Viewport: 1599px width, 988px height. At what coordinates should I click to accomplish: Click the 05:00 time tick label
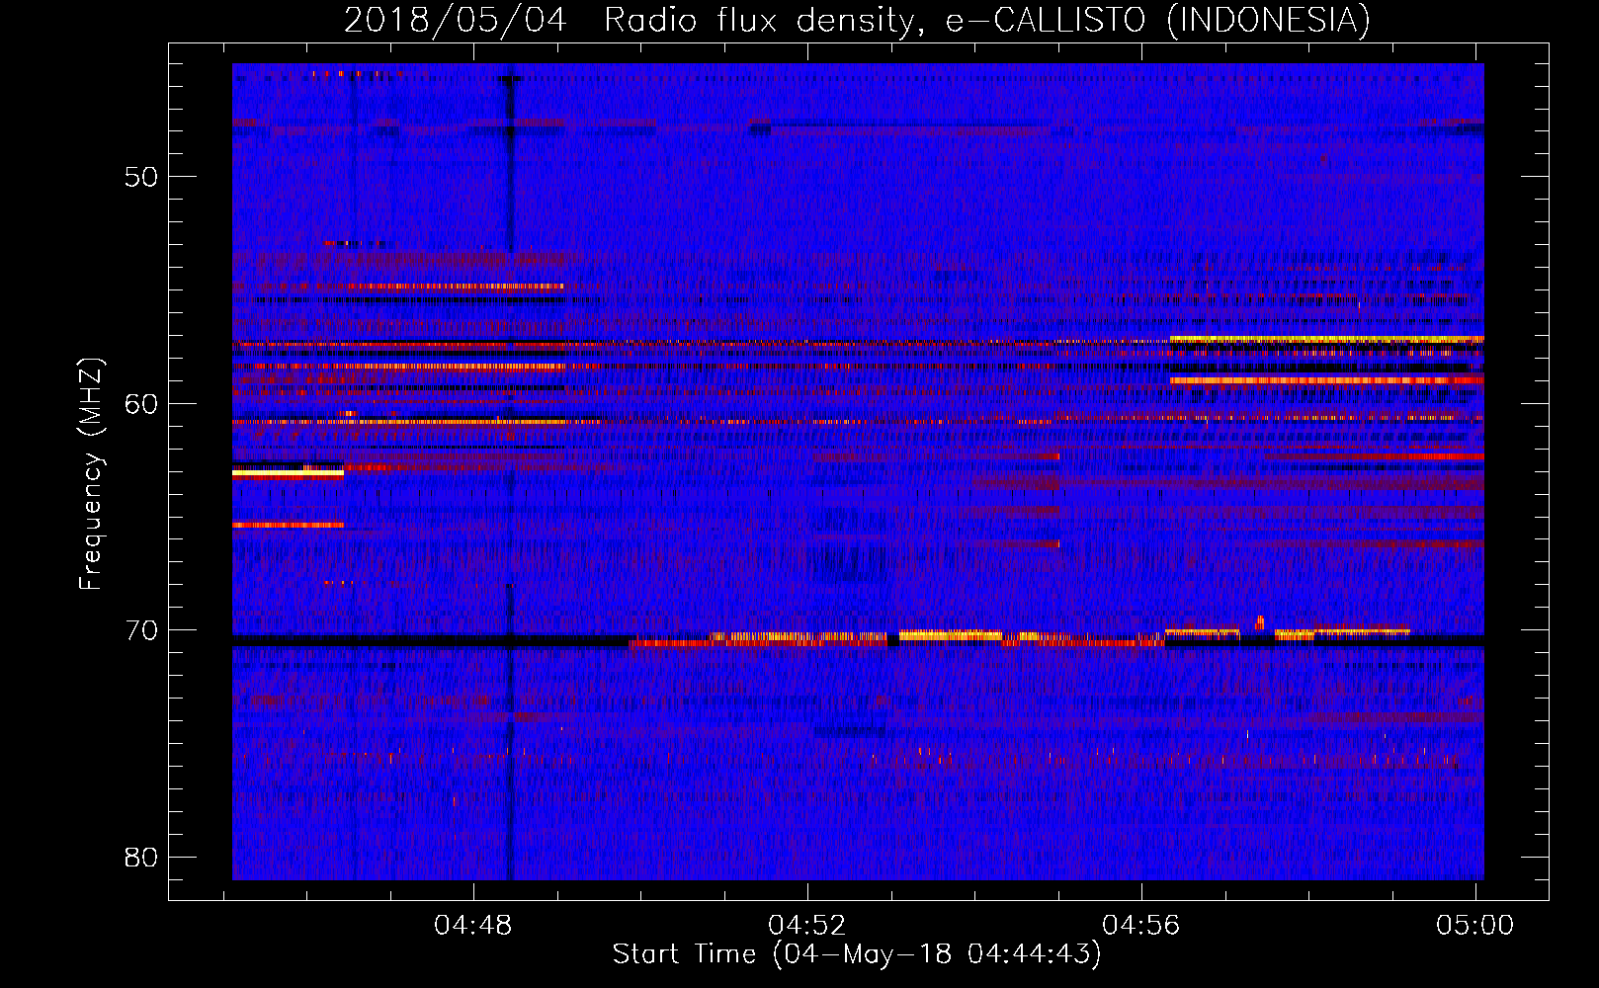coord(1475,926)
